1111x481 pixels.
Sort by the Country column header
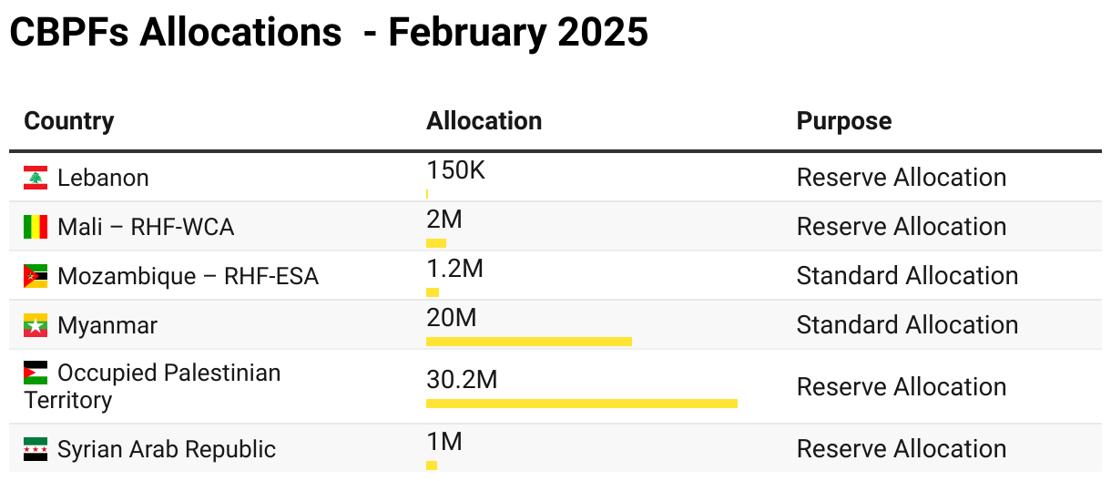pos(69,121)
